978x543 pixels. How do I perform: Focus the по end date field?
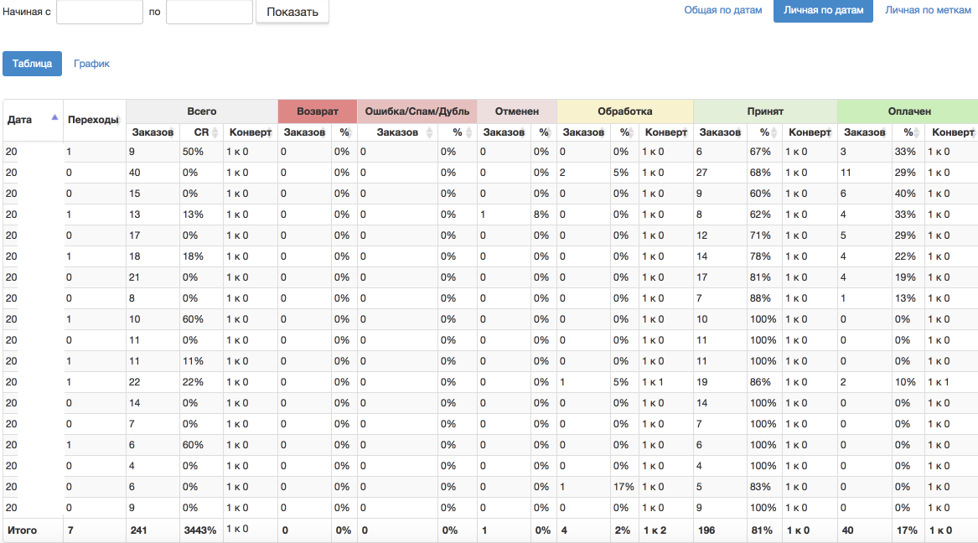(x=210, y=12)
